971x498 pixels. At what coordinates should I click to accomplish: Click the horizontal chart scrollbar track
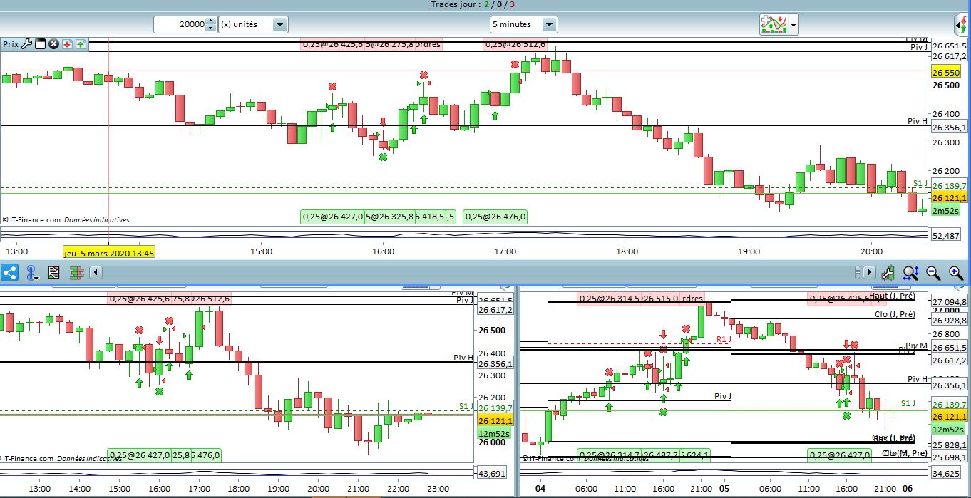(478, 272)
